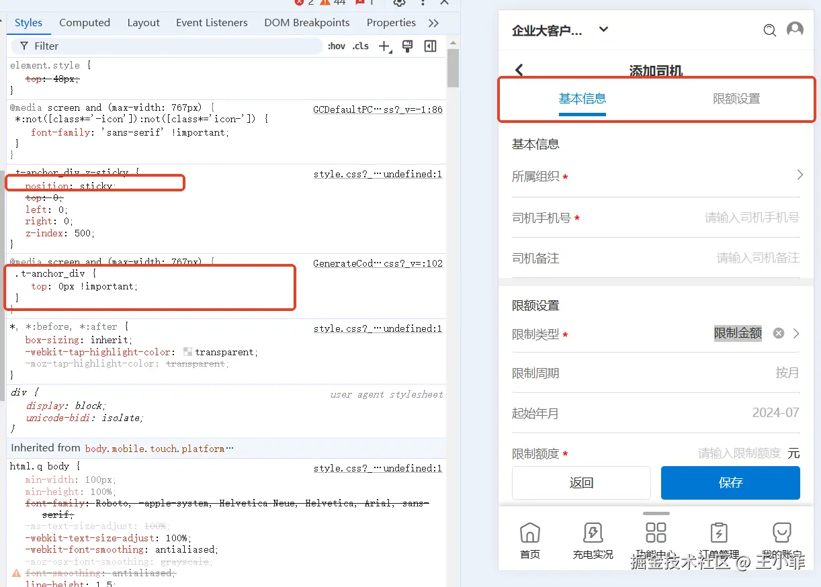Viewport: 821px width, 587px height.
Task: Click the 'position: sticky' declaration
Action: pyautogui.click(x=71, y=186)
